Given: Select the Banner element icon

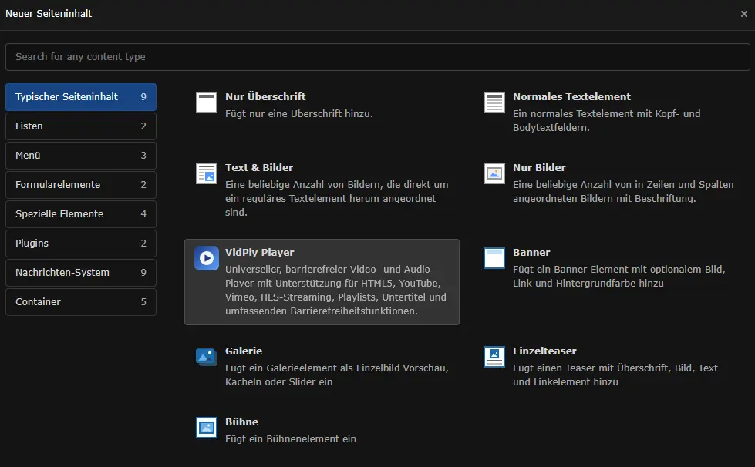Looking at the screenshot, I should pyautogui.click(x=494, y=258).
